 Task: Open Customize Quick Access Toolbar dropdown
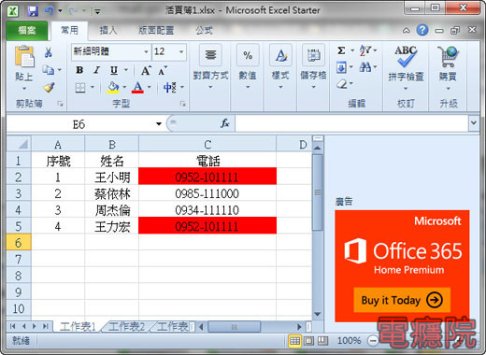[97, 12]
